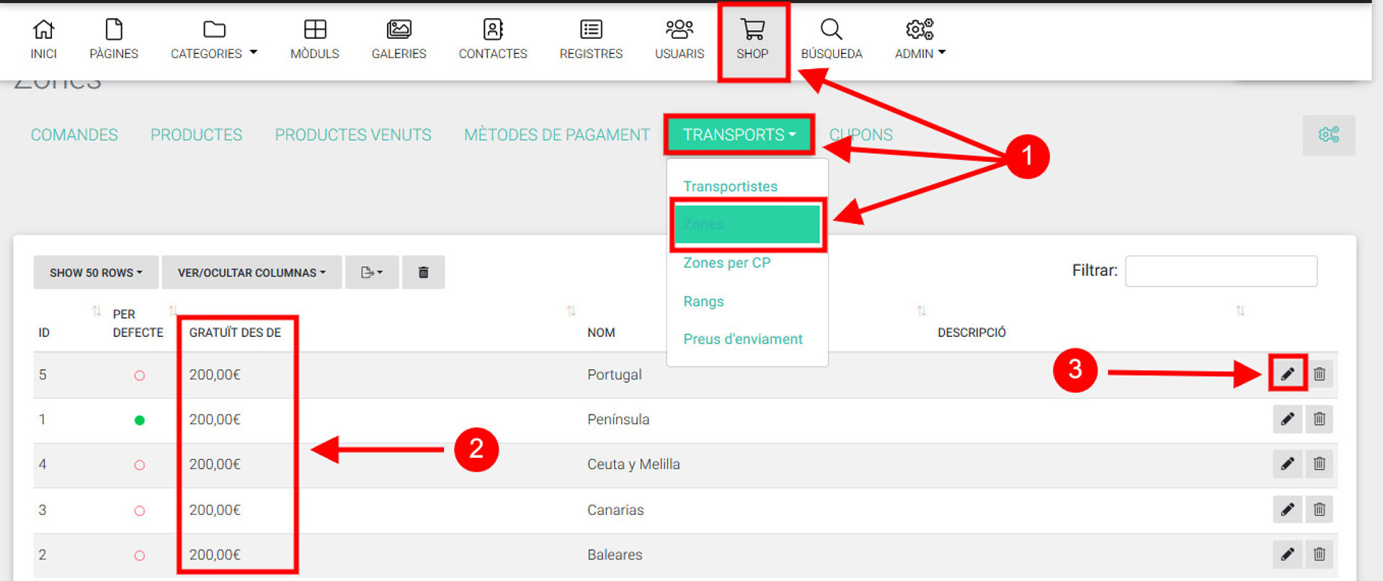
Task: Choose Zones per CP menu entry
Action: pos(726,263)
